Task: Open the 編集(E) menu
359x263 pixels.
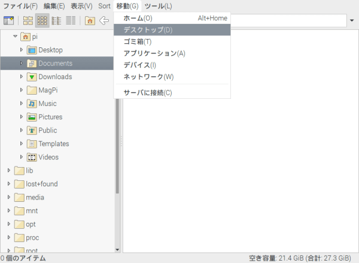Action: click(x=54, y=6)
